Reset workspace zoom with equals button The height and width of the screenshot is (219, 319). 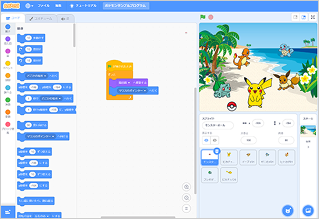[x=186, y=208]
